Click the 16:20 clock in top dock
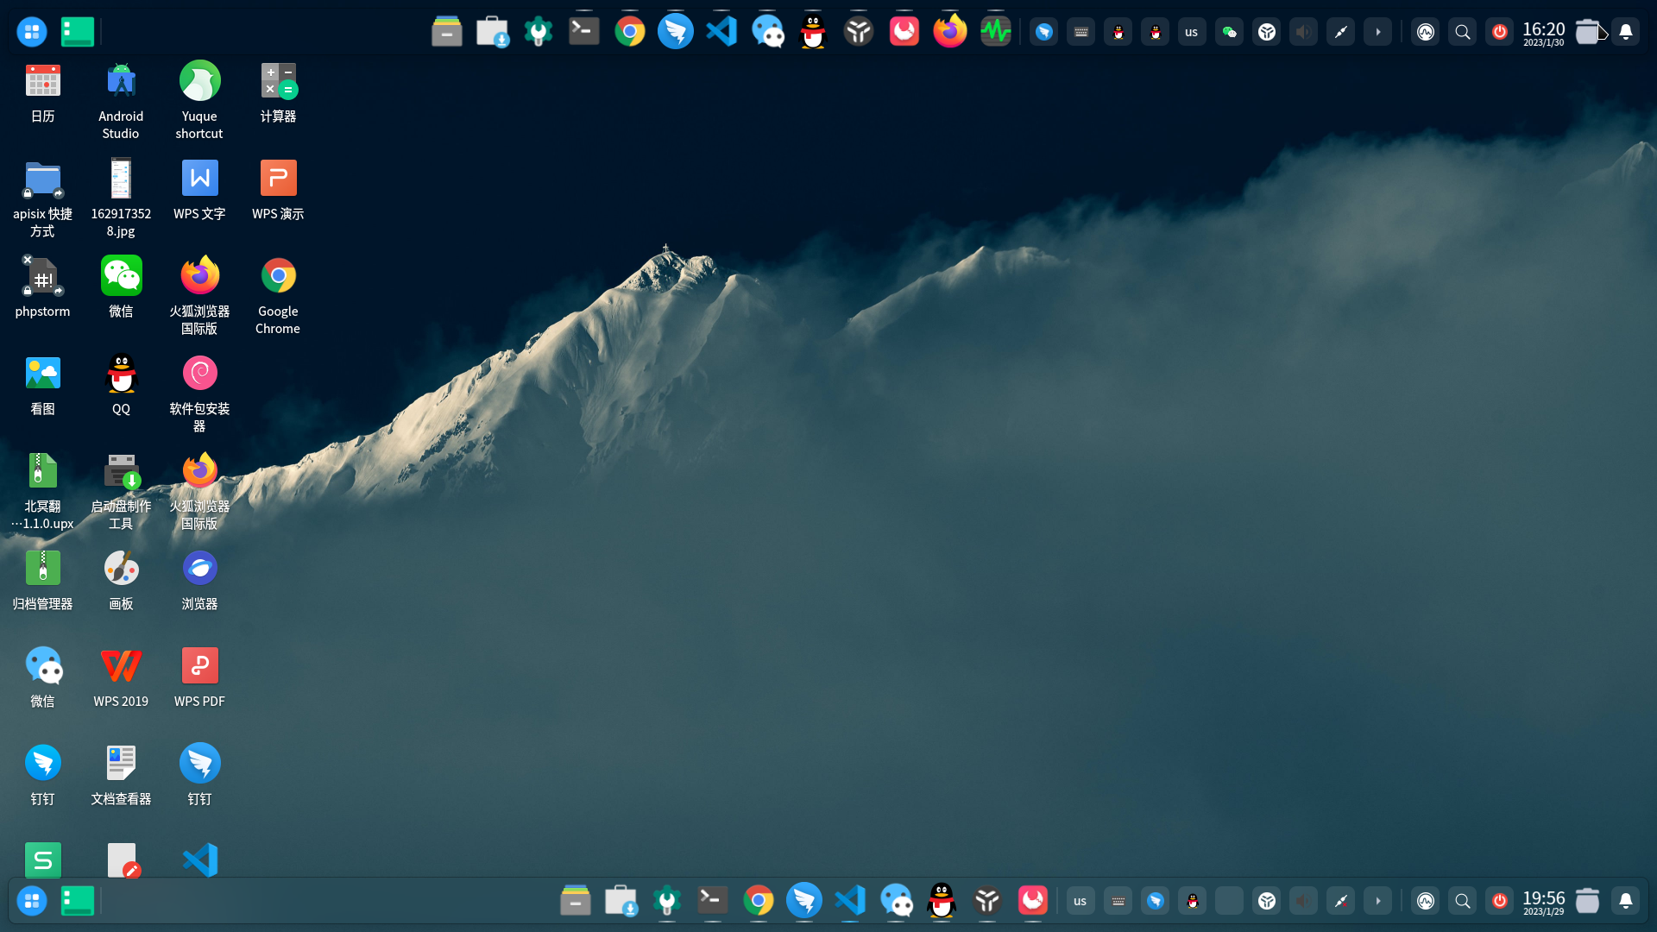The width and height of the screenshot is (1657, 932). tap(1543, 33)
